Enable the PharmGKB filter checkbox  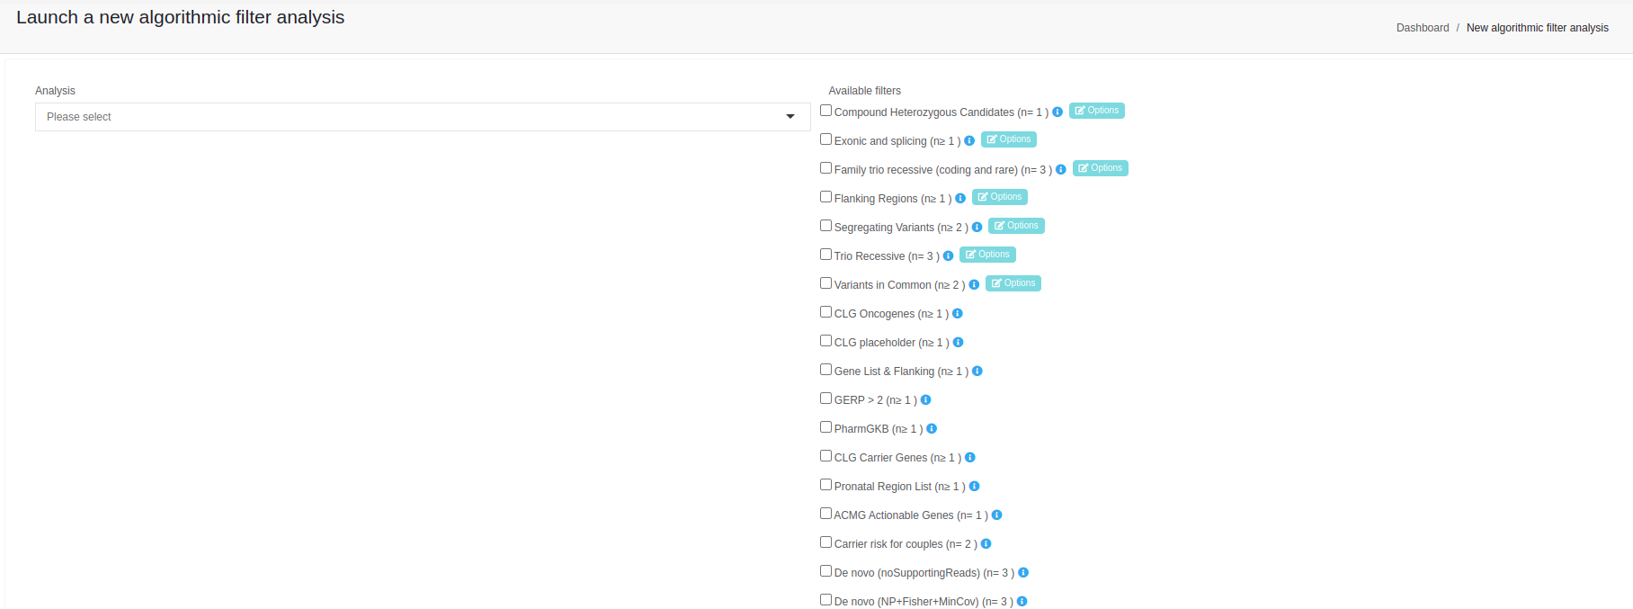825,427
